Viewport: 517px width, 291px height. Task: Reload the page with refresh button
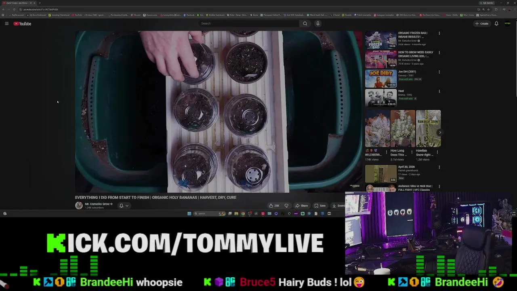tap(14, 9)
